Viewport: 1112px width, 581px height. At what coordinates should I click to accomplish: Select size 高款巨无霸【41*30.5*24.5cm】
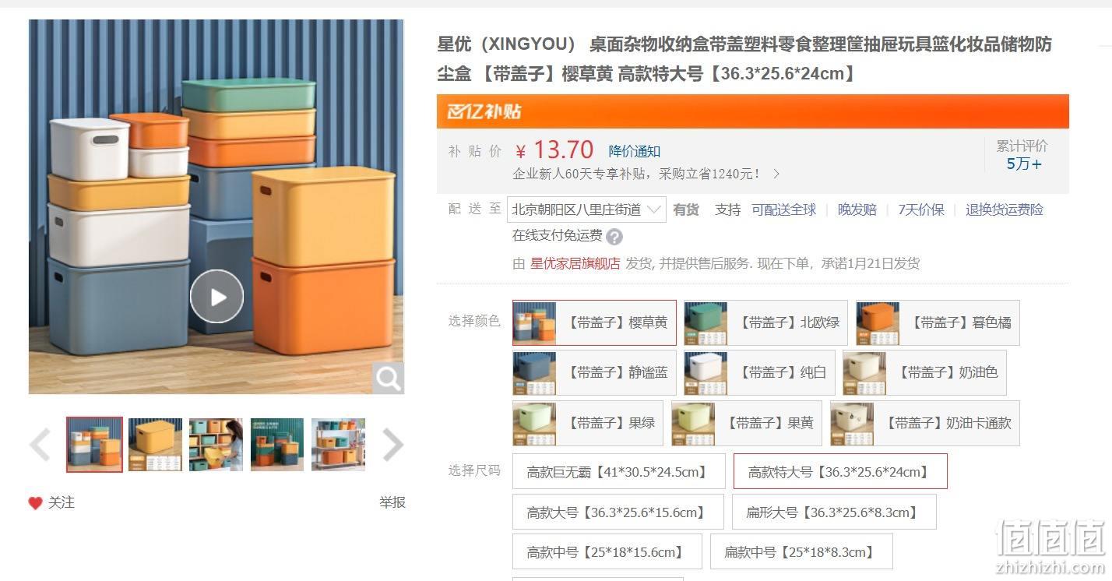619,472
